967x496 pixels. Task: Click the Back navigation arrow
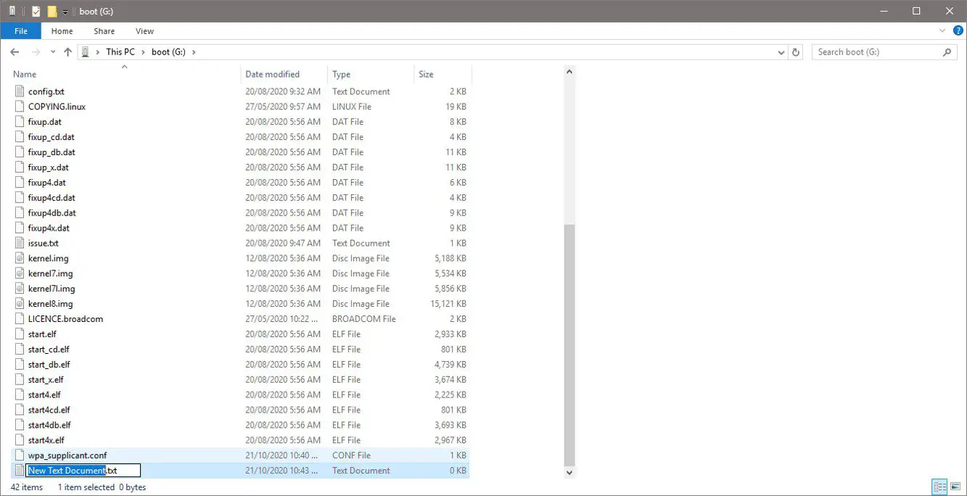click(x=15, y=52)
